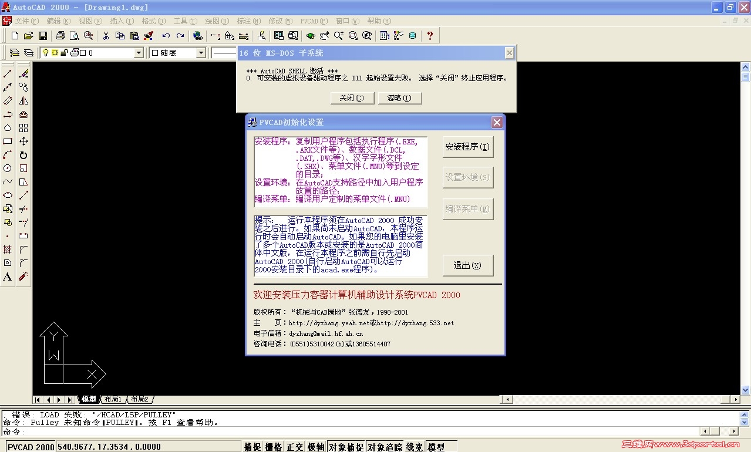Open the 文件(F) menu

pyautogui.click(x=27, y=21)
